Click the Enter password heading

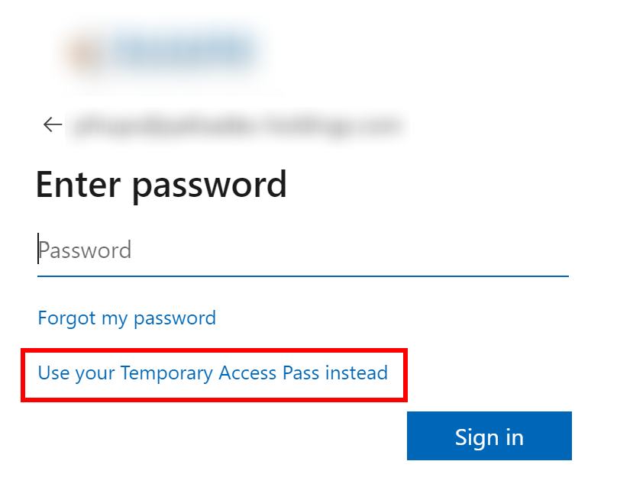point(161,185)
